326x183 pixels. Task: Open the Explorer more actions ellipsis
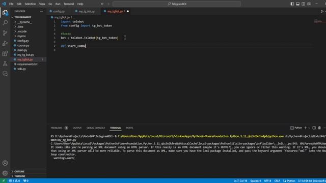42,11
